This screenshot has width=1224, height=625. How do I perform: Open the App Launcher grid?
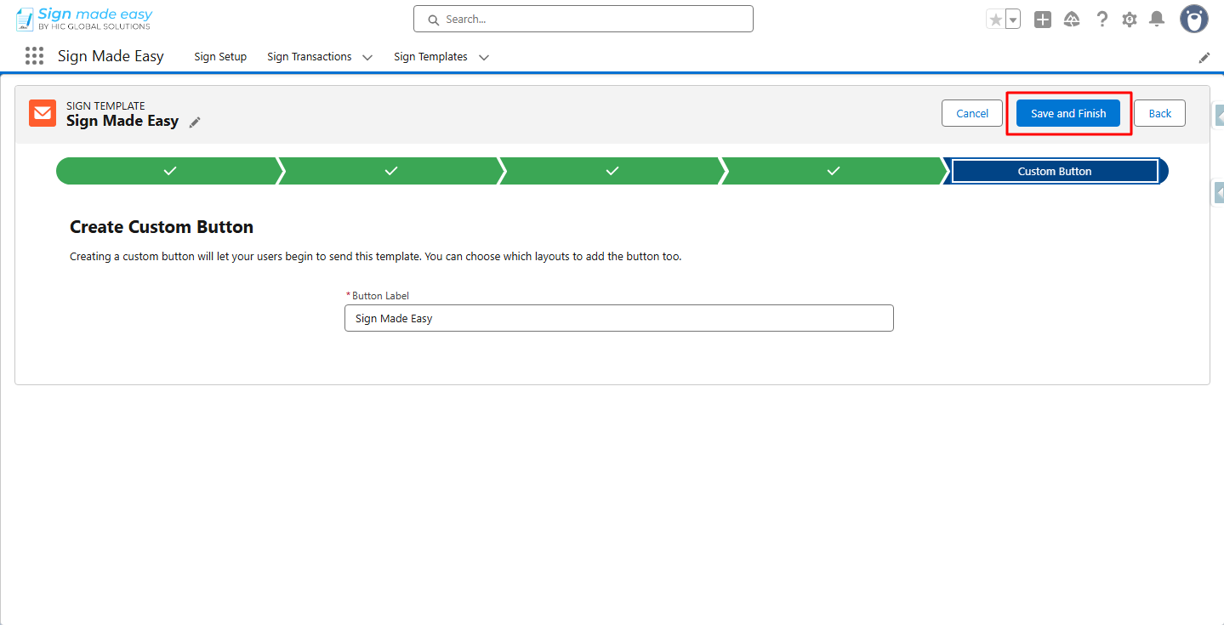[x=33, y=55]
